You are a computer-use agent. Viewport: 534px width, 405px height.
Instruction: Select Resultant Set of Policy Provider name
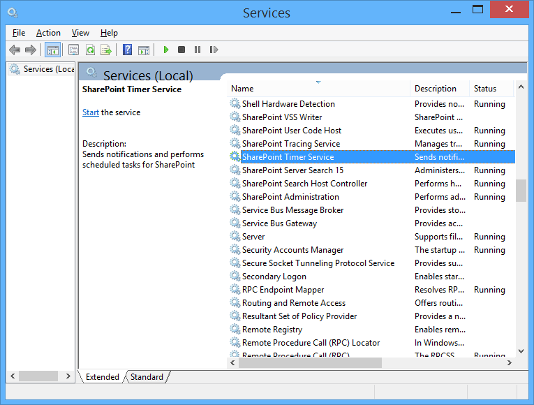coord(299,316)
